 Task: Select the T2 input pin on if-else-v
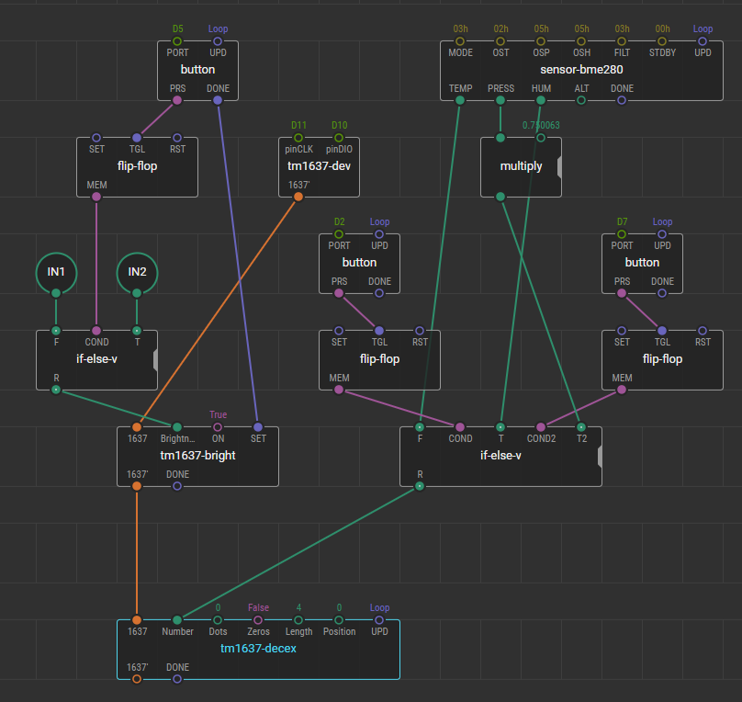[x=581, y=427]
